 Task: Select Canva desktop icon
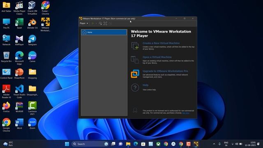click(x=32, y=57)
